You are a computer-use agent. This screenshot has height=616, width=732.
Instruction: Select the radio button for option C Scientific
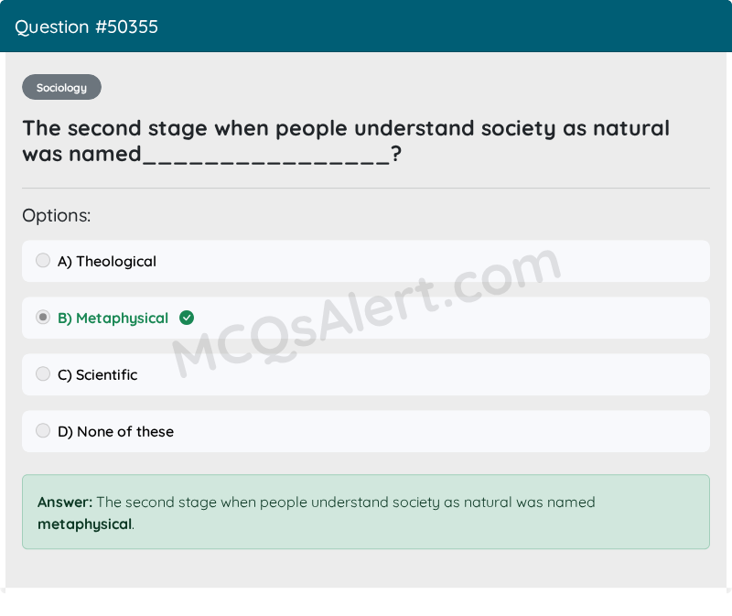tap(43, 373)
